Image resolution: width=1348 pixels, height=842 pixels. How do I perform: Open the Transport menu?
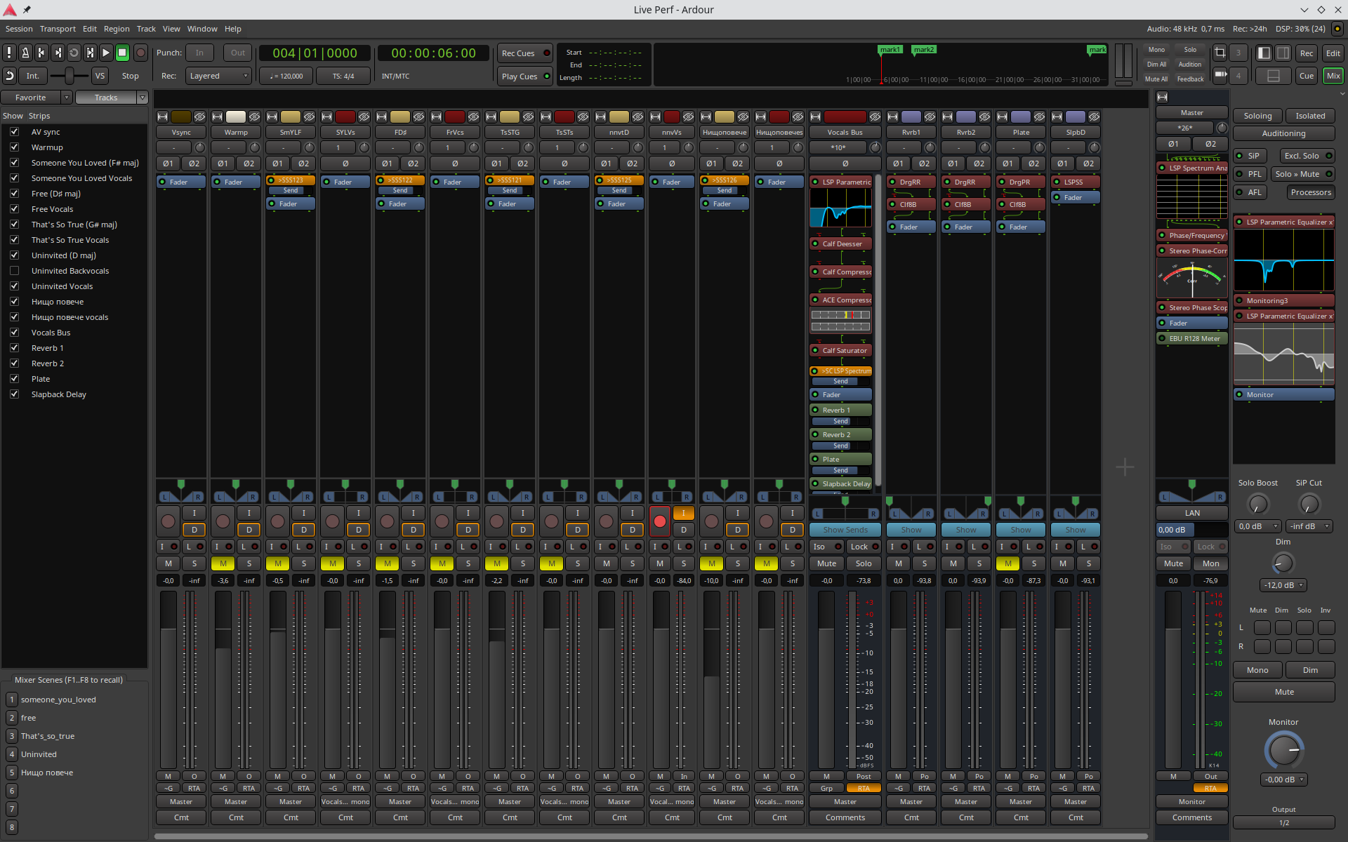pos(58,29)
